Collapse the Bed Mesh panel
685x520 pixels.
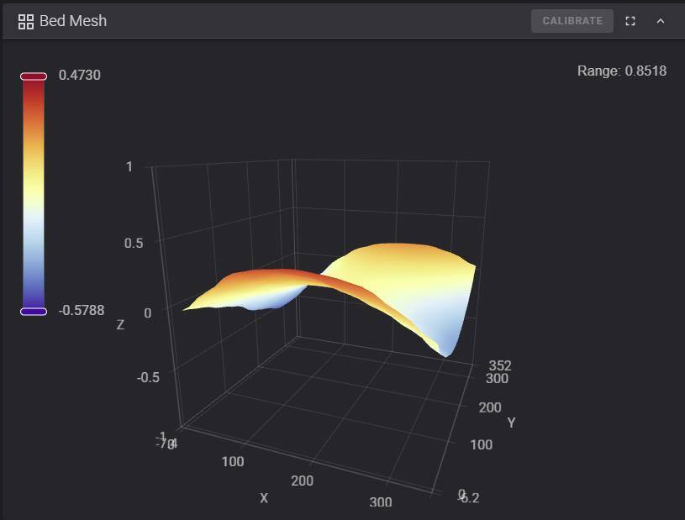click(661, 21)
